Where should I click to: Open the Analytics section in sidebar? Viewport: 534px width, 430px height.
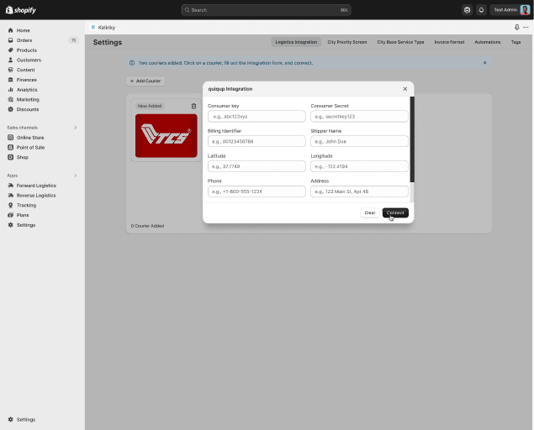pyautogui.click(x=27, y=89)
